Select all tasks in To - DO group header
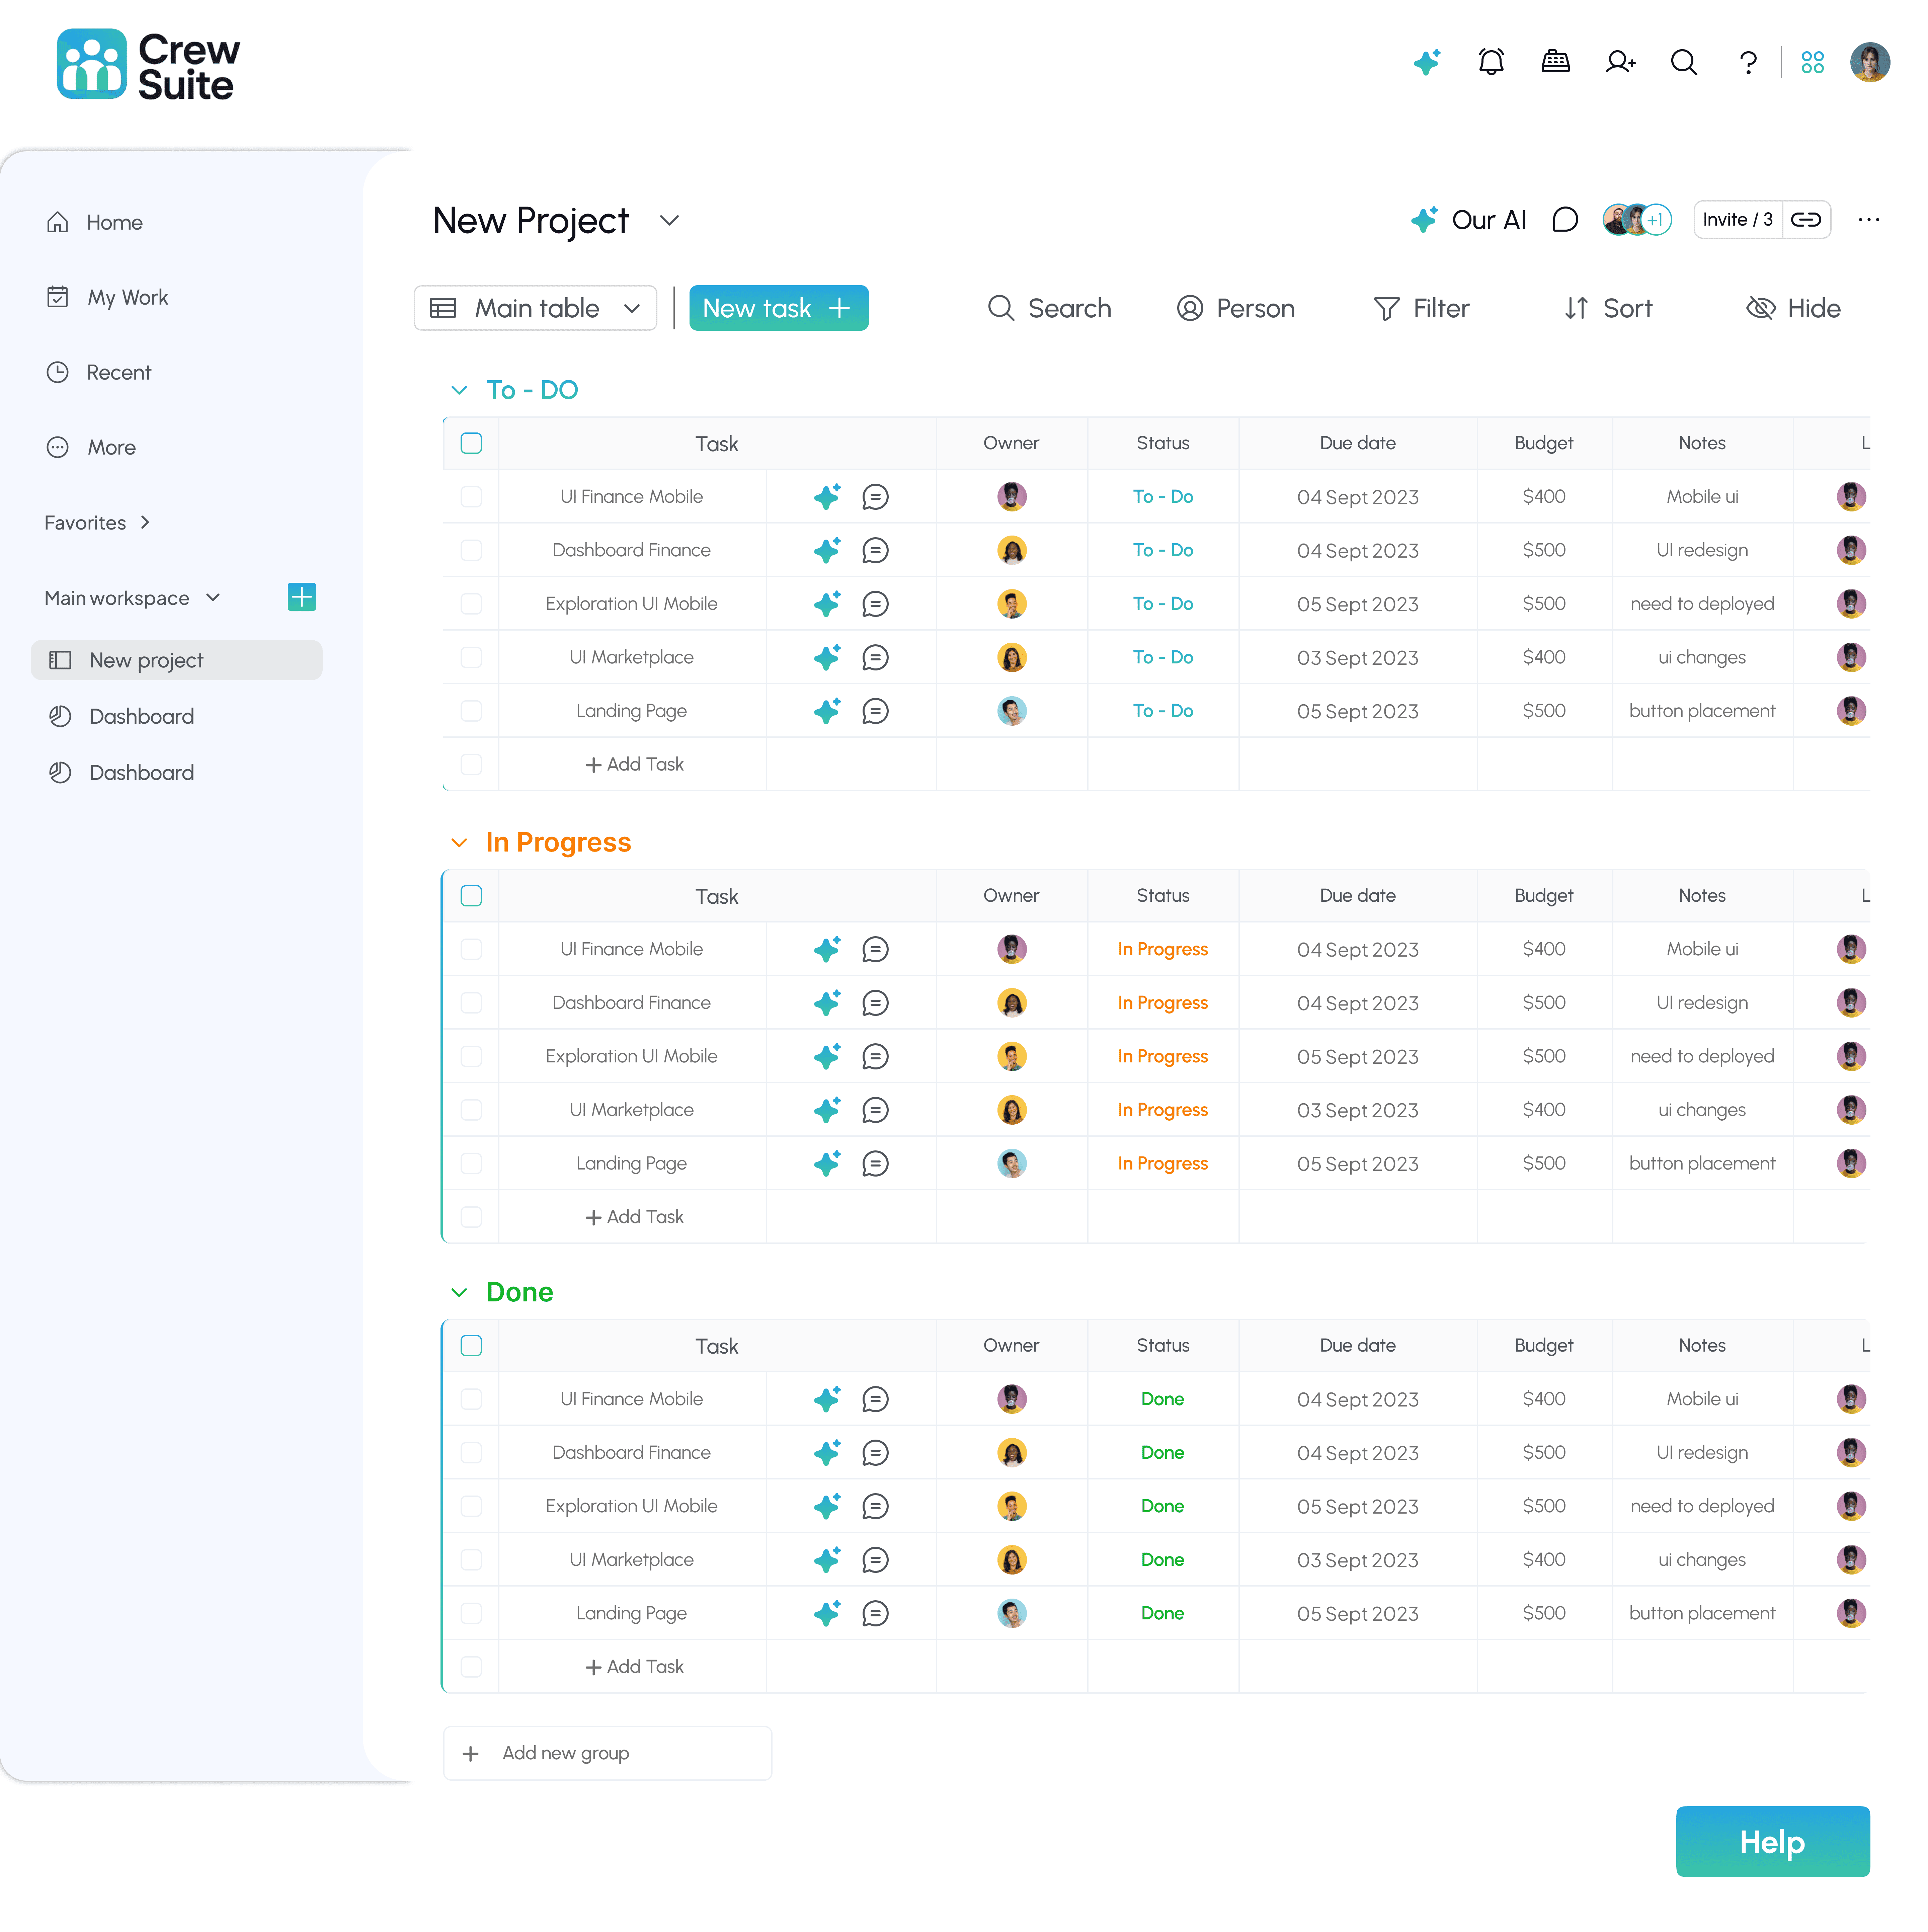This screenshot has height=1932, width=1928. tap(471, 443)
